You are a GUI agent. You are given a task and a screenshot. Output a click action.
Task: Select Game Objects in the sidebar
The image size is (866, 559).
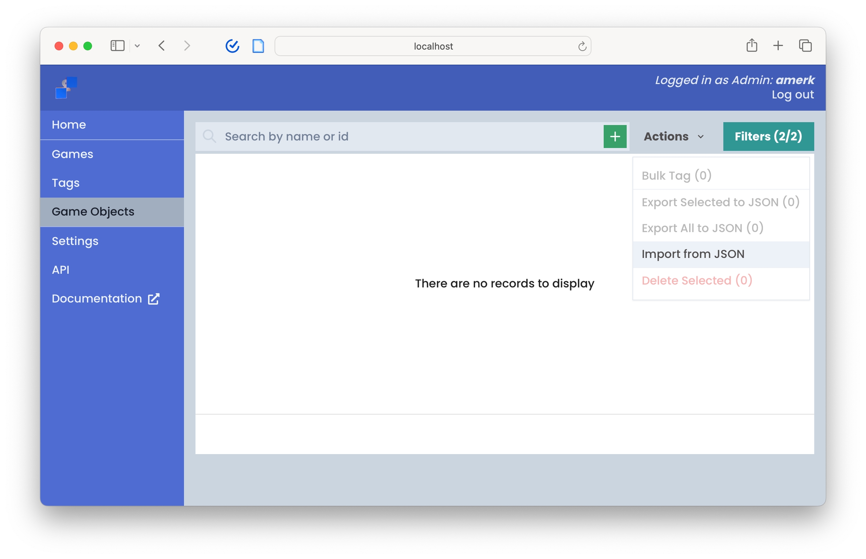click(112, 212)
